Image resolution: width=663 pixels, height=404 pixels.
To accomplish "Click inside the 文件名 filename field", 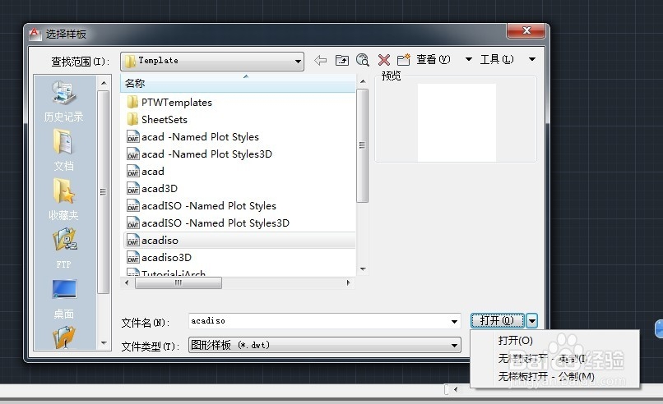I will (x=319, y=321).
